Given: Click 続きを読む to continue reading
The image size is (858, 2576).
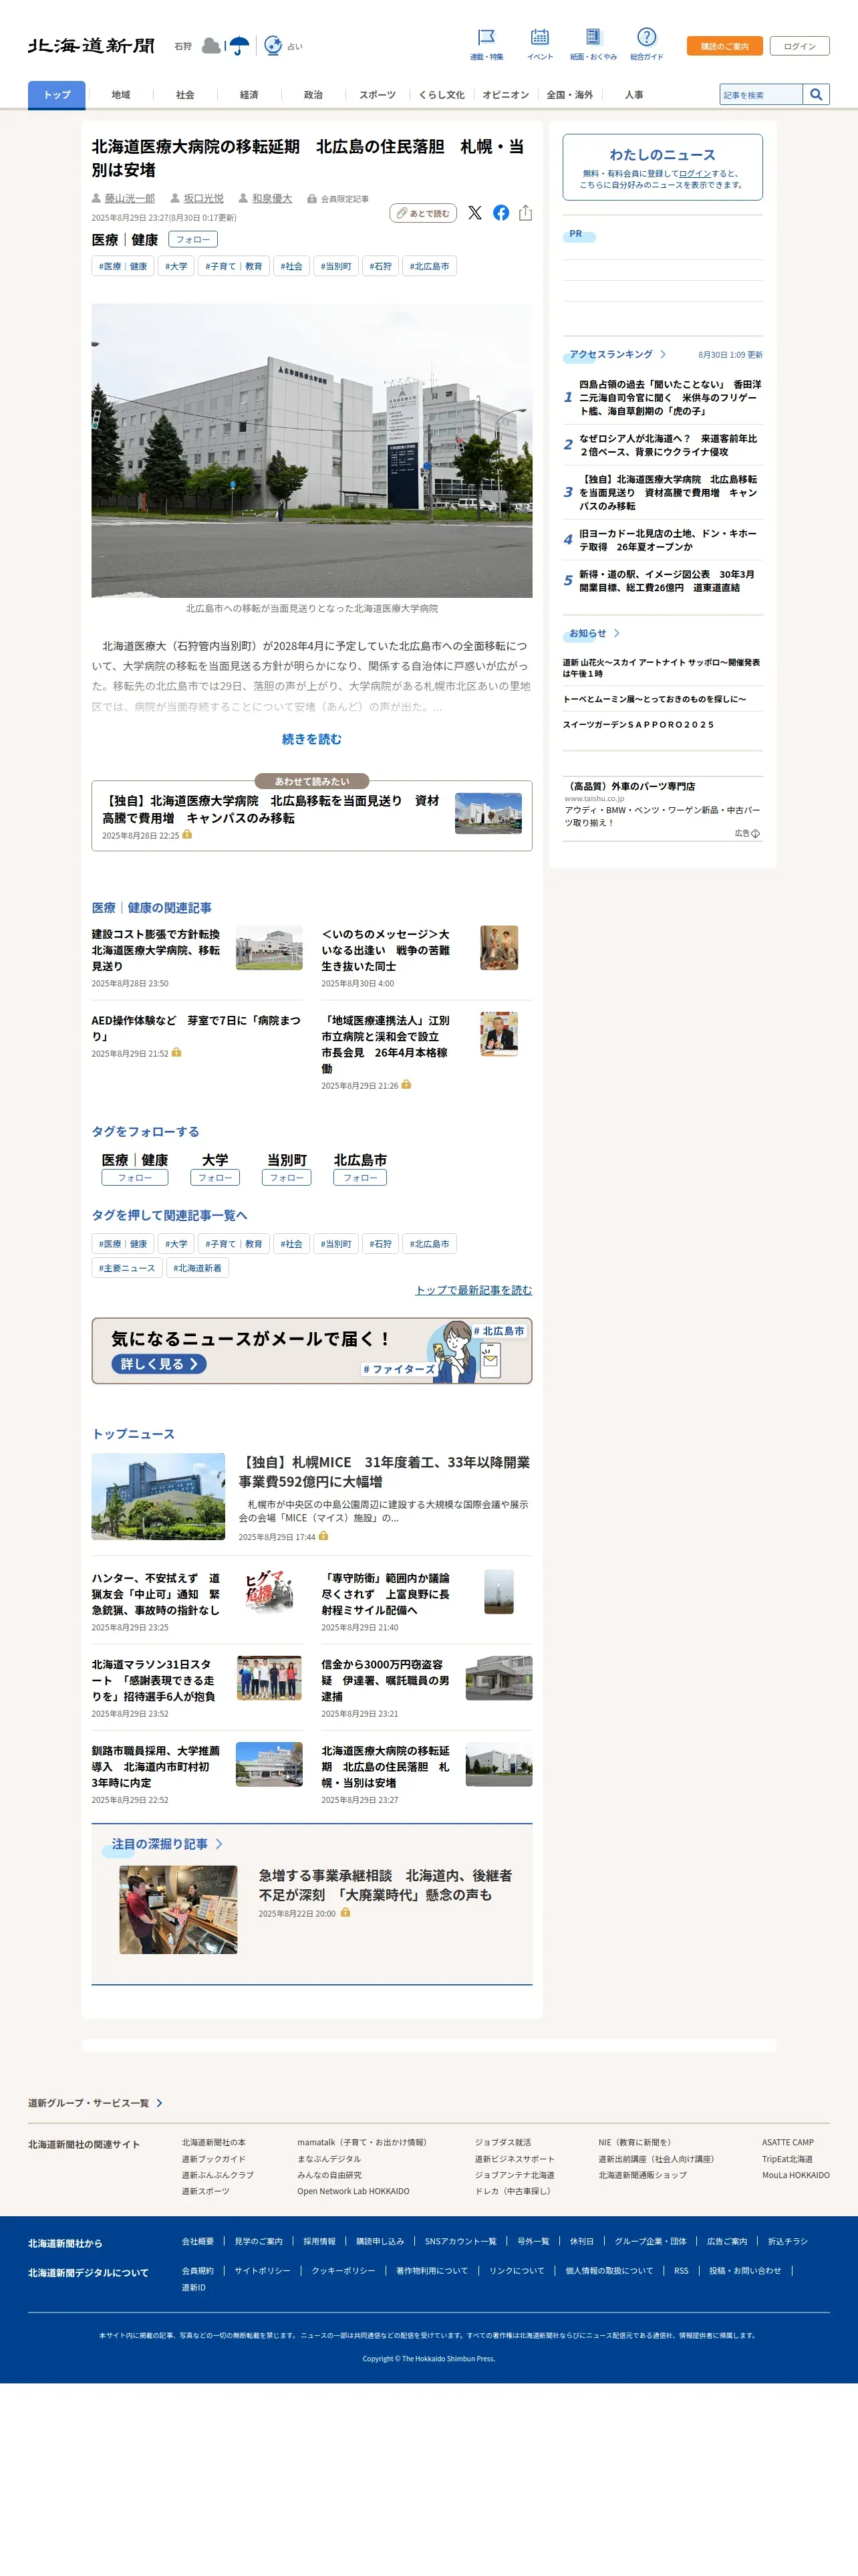Looking at the screenshot, I should 311,739.
